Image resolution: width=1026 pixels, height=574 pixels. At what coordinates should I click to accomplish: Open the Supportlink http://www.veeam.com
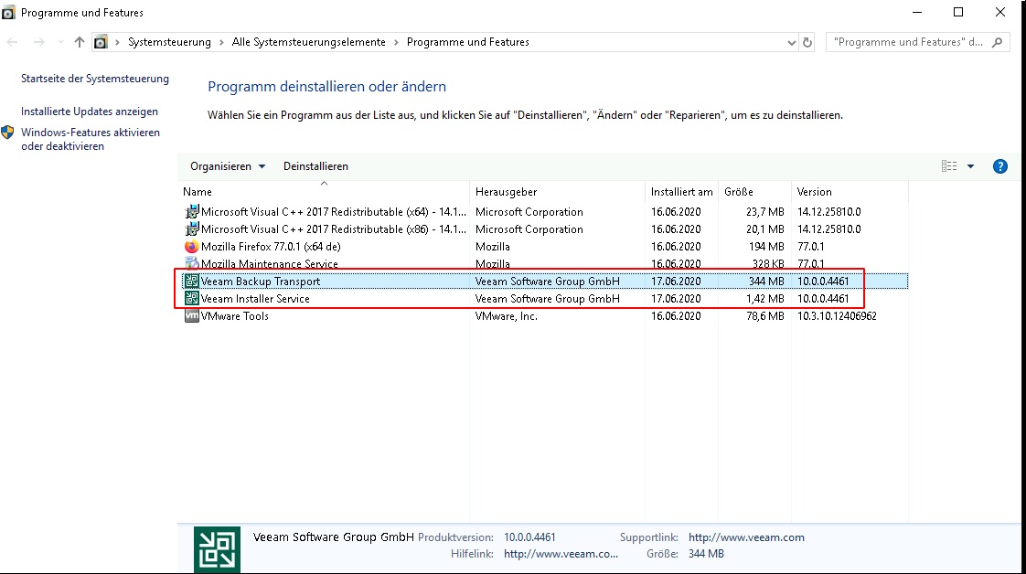pyautogui.click(x=746, y=537)
